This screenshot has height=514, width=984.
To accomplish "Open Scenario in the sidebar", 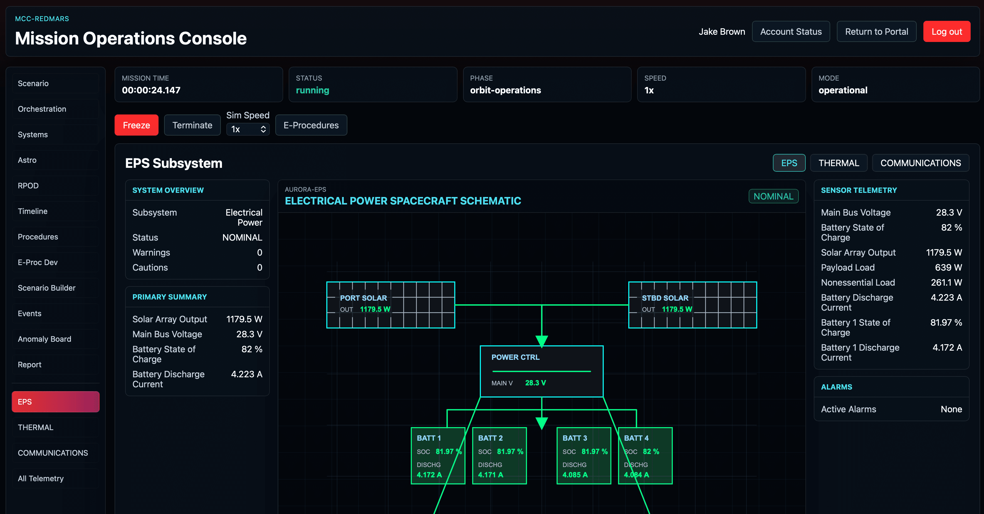I will (55, 83).
